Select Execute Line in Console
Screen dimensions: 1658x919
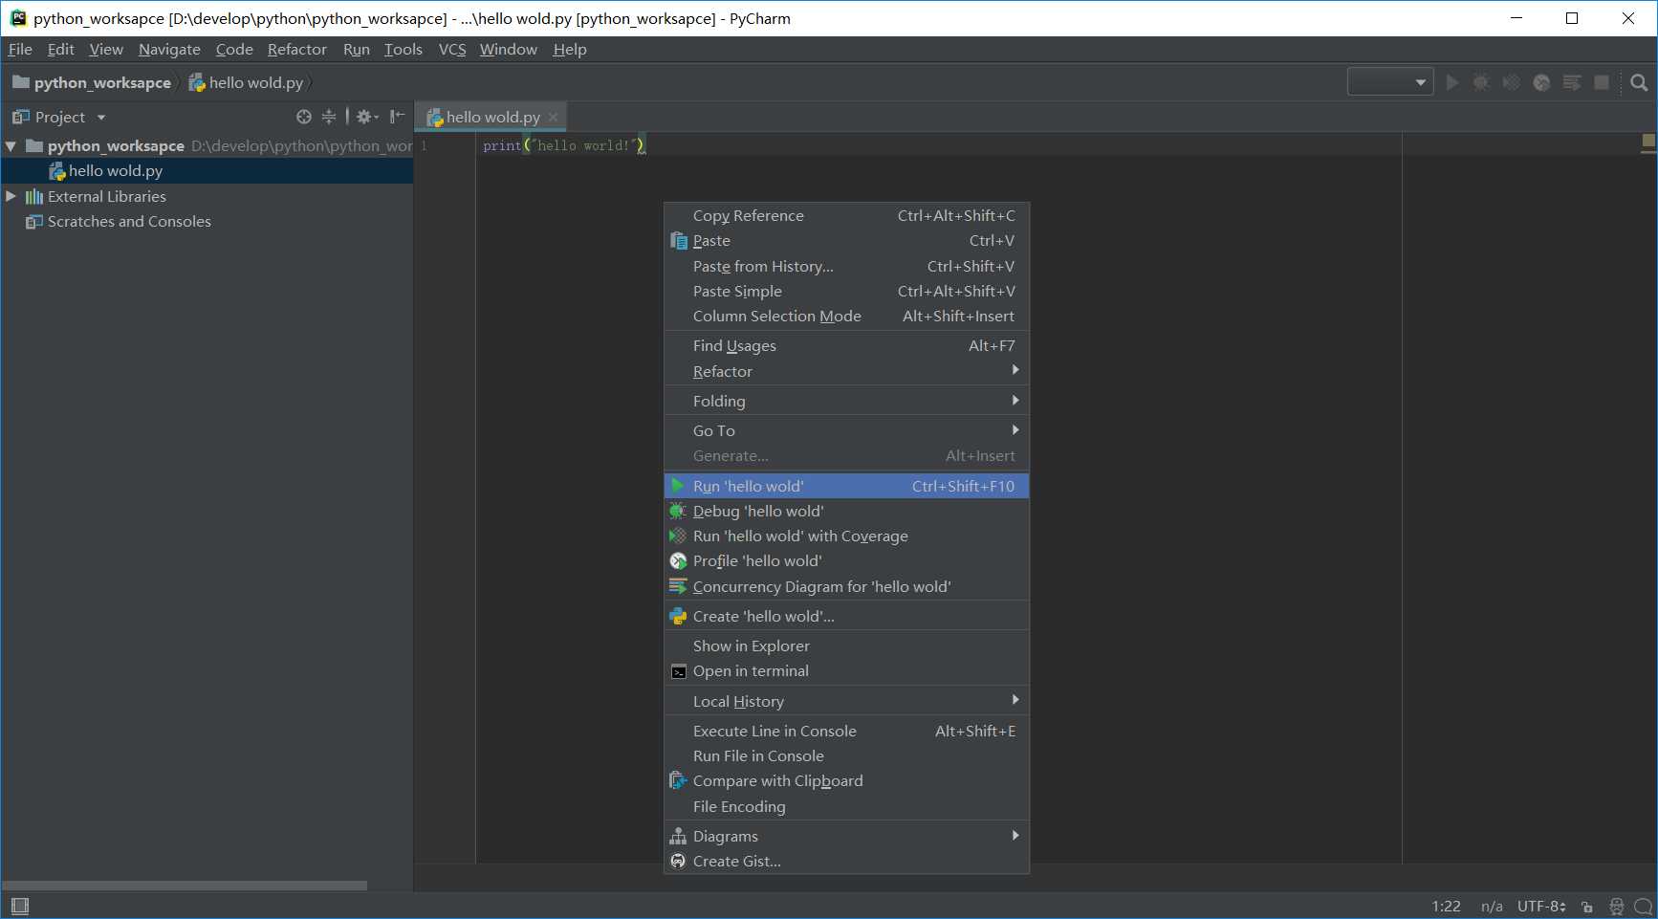pos(846,731)
